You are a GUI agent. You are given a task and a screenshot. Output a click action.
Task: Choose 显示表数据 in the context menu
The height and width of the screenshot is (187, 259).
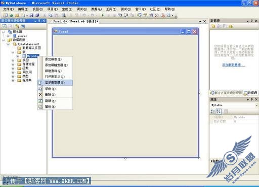(x=55, y=83)
